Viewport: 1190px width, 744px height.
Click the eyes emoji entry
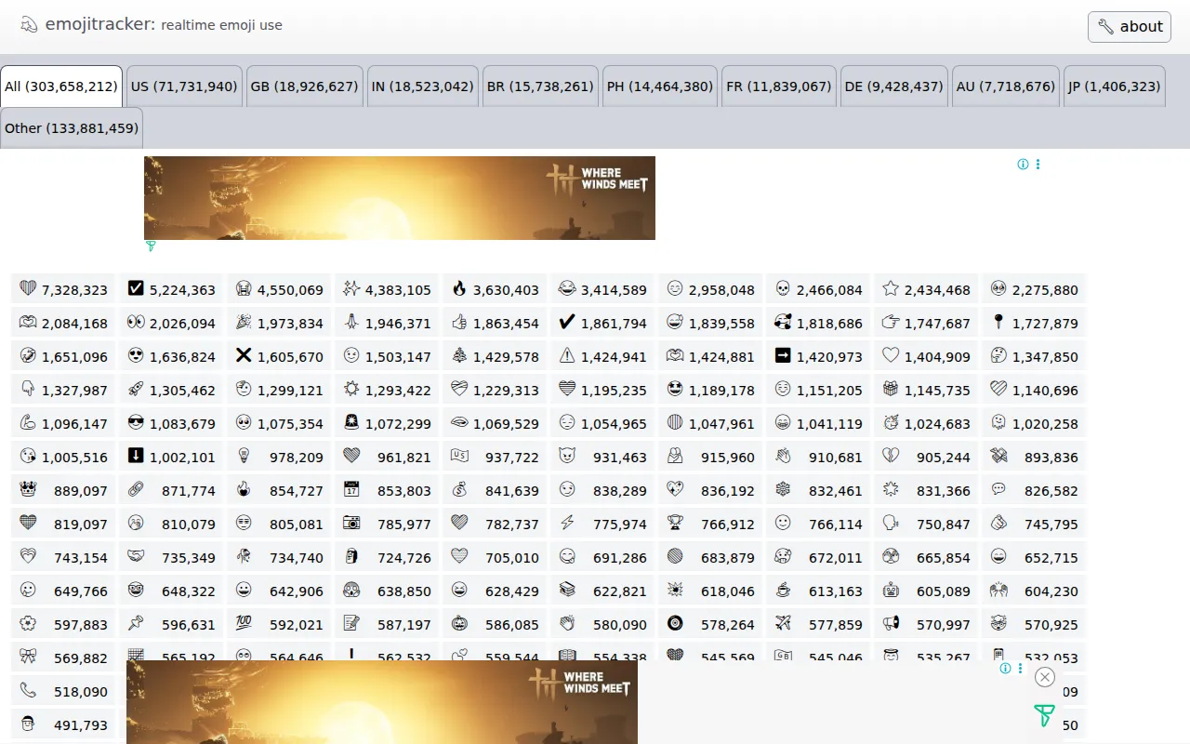(x=135, y=323)
